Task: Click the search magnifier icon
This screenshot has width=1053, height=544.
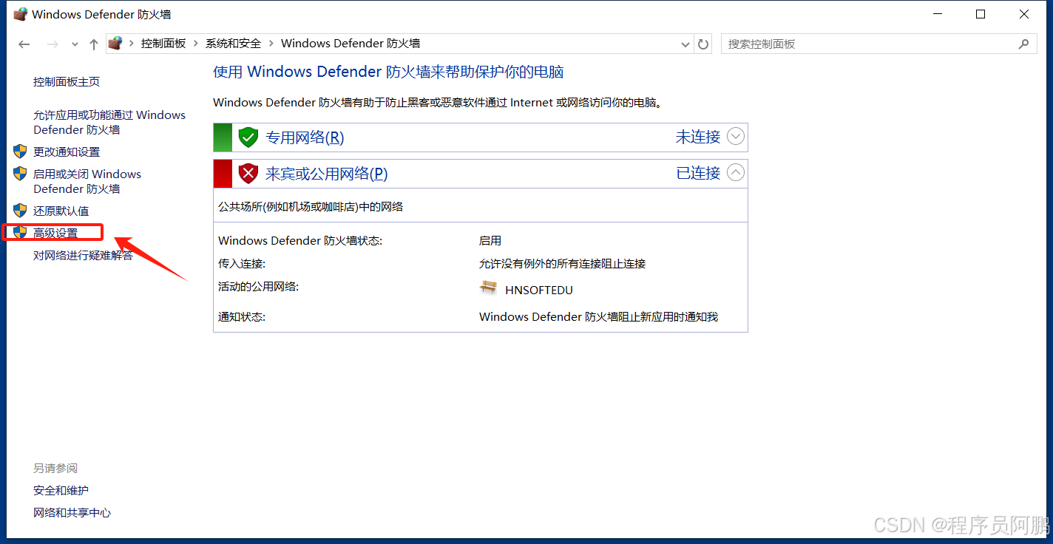Action: click(1023, 44)
